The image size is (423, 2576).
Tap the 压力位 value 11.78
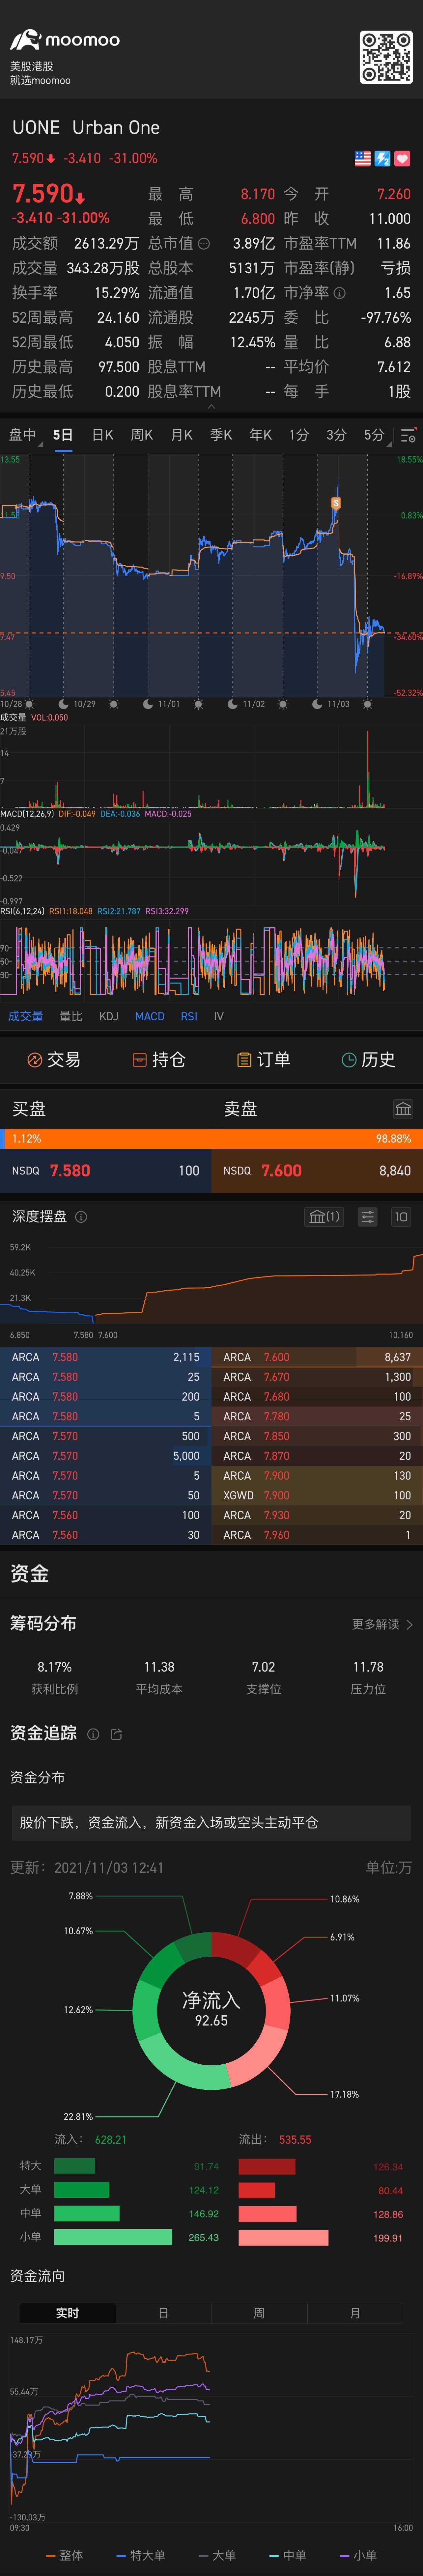pos(368,1667)
